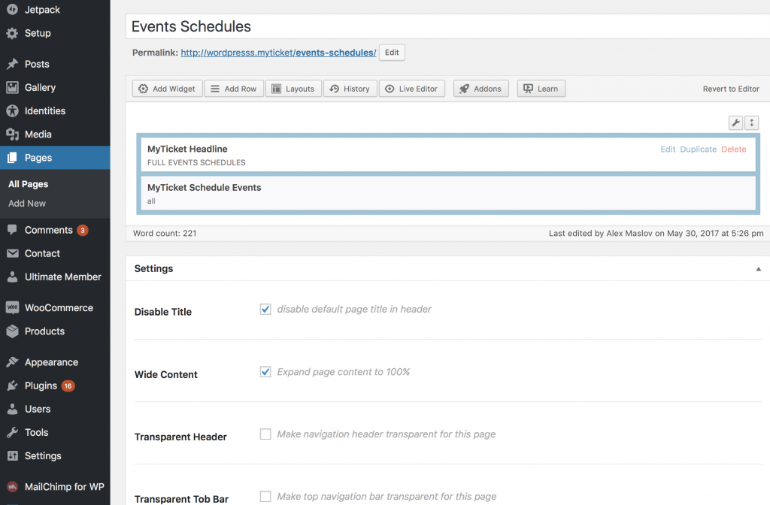Open the Learn toolbar button
The width and height of the screenshot is (770, 505).
tap(541, 89)
